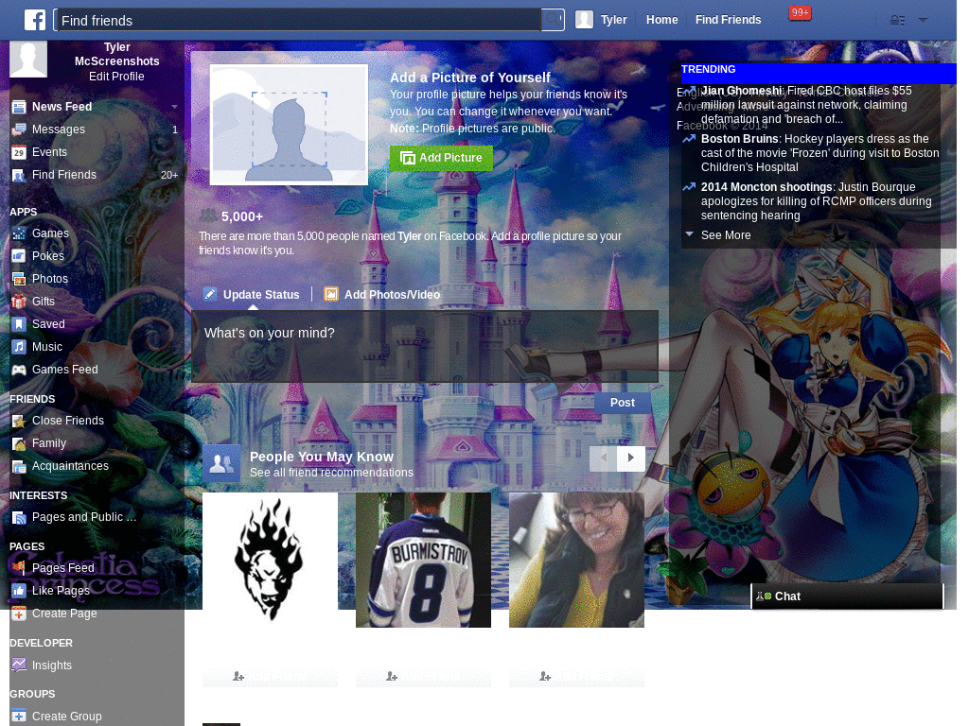Open Pages and Public icon
The height and width of the screenshot is (726, 969).
[x=19, y=517]
